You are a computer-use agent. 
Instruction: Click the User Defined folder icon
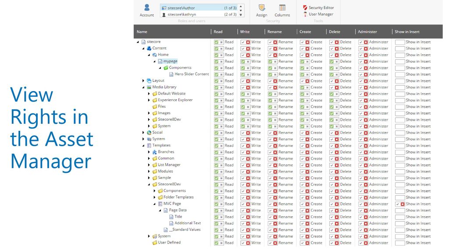coord(155,242)
